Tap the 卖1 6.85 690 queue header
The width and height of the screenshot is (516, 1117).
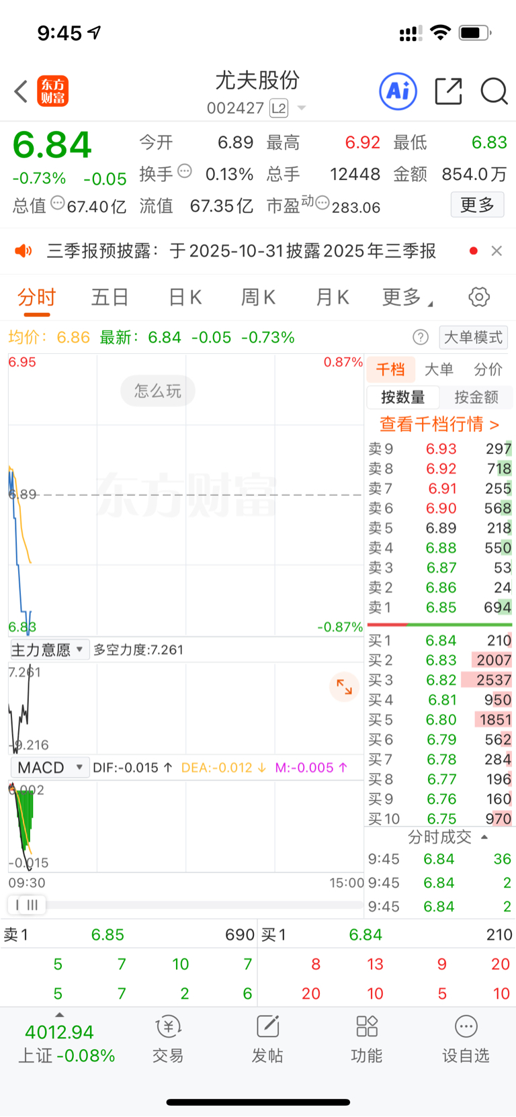(129, 934)
